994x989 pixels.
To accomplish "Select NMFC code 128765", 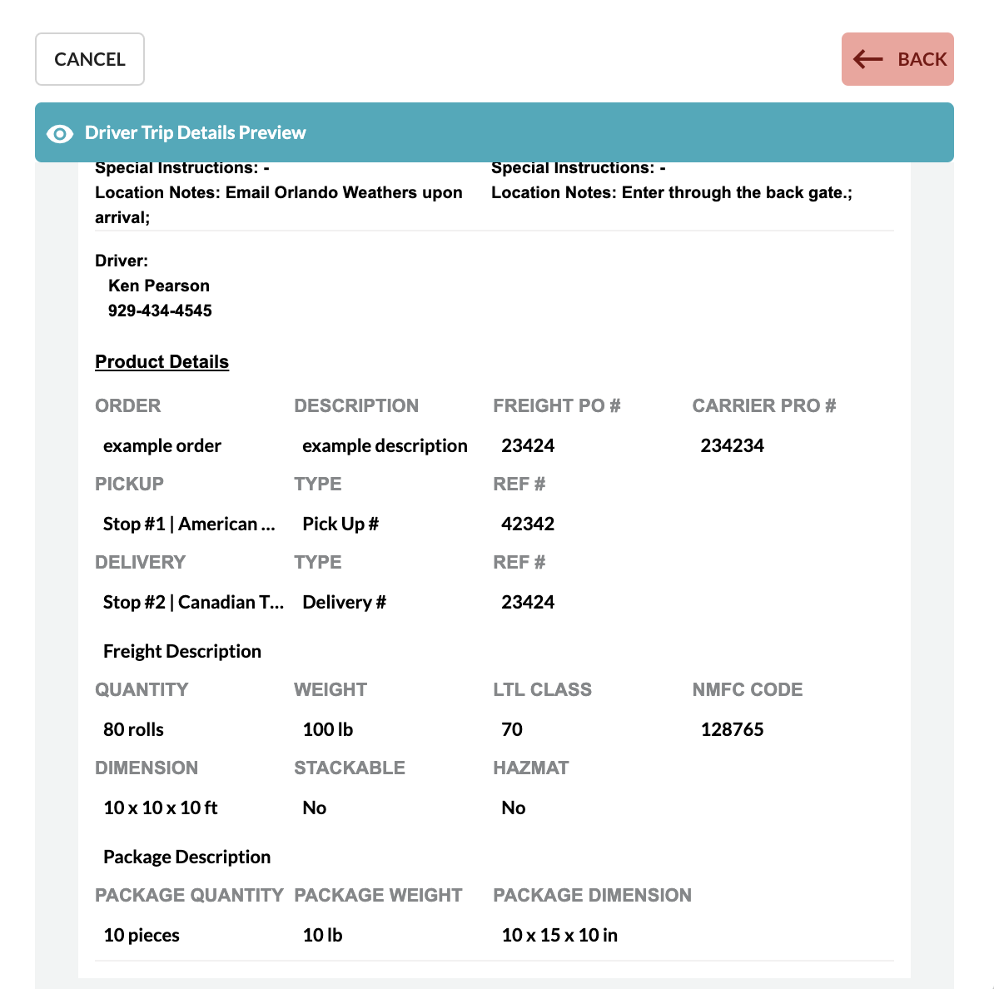I will [733, 729].
